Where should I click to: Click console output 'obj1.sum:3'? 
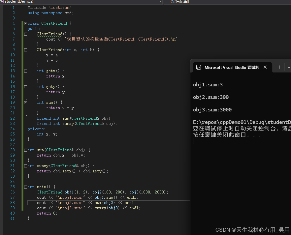point(208,85)
